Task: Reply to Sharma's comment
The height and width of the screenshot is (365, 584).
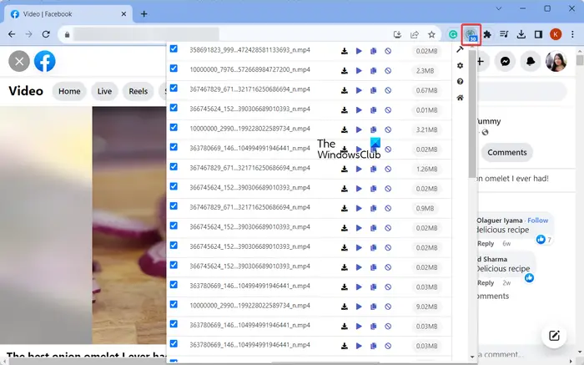Action: pyautogui.click(x=486, y=283)
